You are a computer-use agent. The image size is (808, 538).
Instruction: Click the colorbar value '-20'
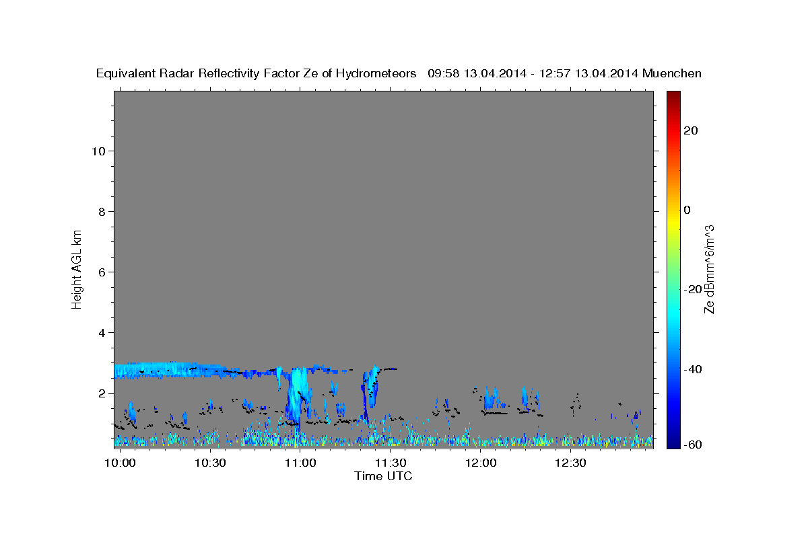[x=694, y=289]
